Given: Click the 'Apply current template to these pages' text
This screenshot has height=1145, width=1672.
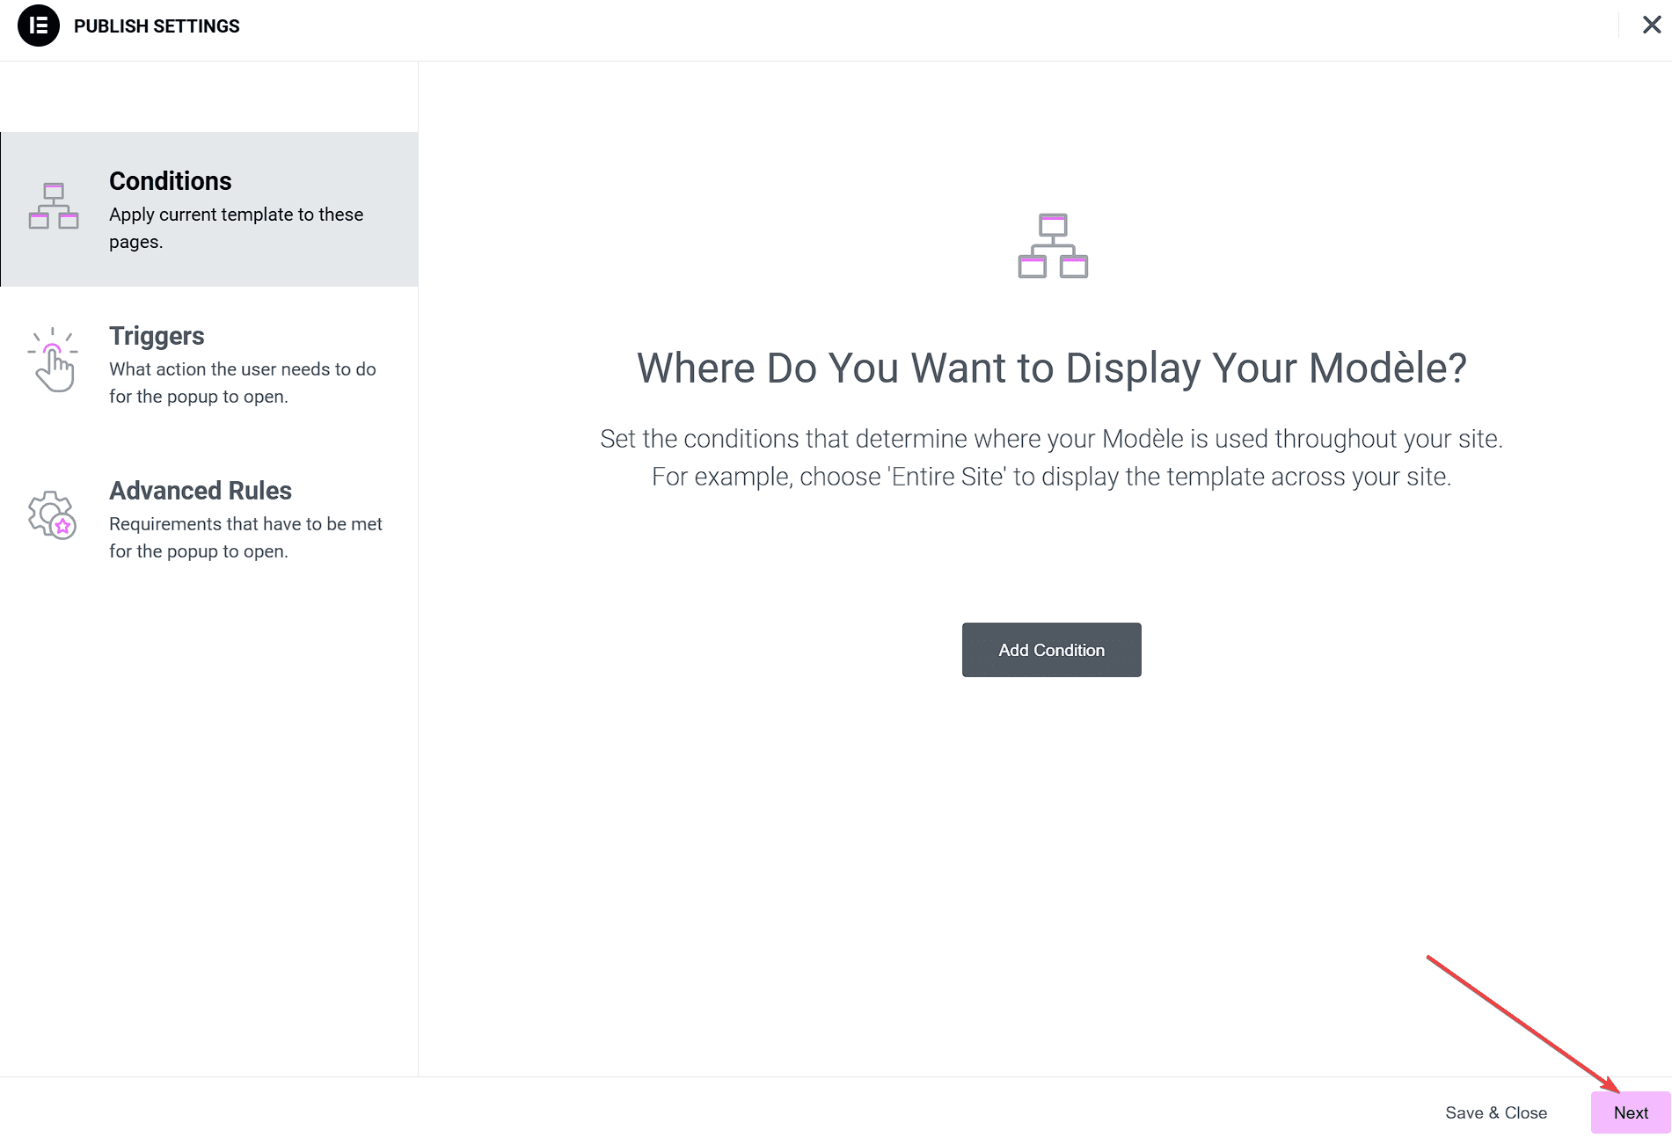Looking at the screenshot, I should pyautogui.click(x=237, y=228).
